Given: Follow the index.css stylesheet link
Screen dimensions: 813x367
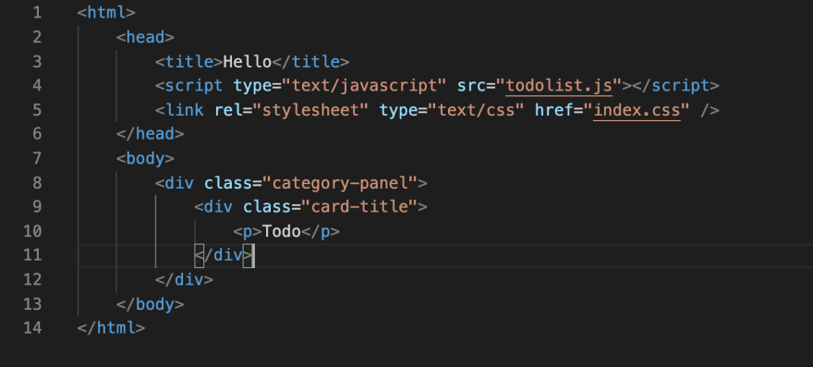Looking at the screenshot, I should [x=637, y=110].
